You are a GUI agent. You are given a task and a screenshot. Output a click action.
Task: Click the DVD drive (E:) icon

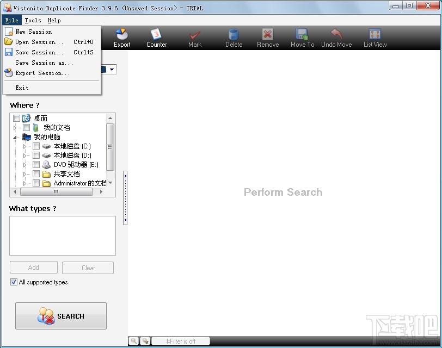46,164
